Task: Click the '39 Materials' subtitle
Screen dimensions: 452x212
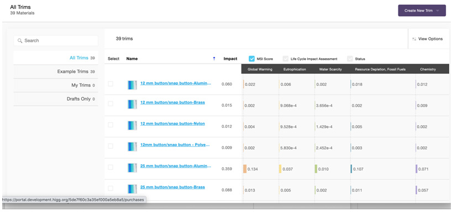Action: (x=22, y=13)
